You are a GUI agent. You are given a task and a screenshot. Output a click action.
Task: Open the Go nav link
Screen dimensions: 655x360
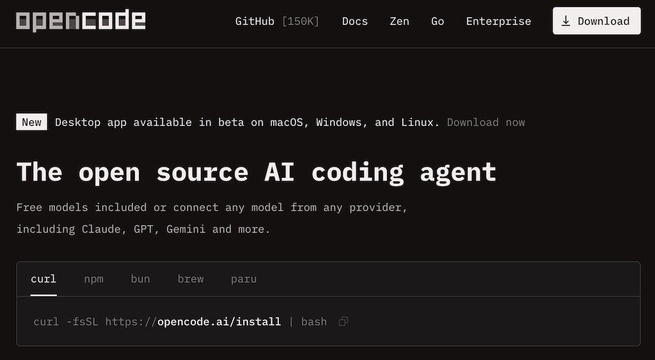pos(438,21)
